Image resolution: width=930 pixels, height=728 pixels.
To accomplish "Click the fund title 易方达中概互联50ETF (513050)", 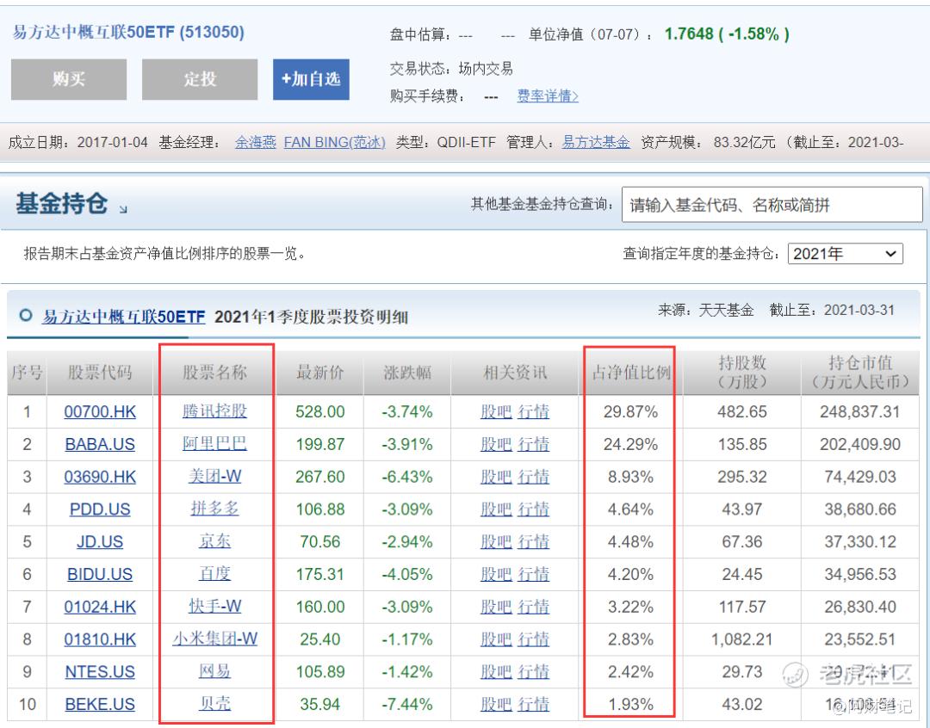I will coord(128,32).
